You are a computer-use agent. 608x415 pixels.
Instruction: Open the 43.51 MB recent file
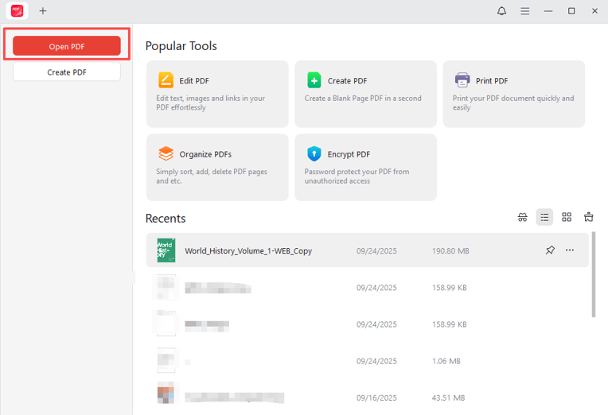[234, 397]
